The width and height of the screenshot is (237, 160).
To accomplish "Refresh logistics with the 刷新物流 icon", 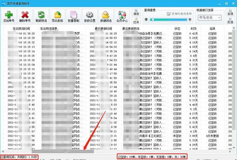I will click(41, 16).
